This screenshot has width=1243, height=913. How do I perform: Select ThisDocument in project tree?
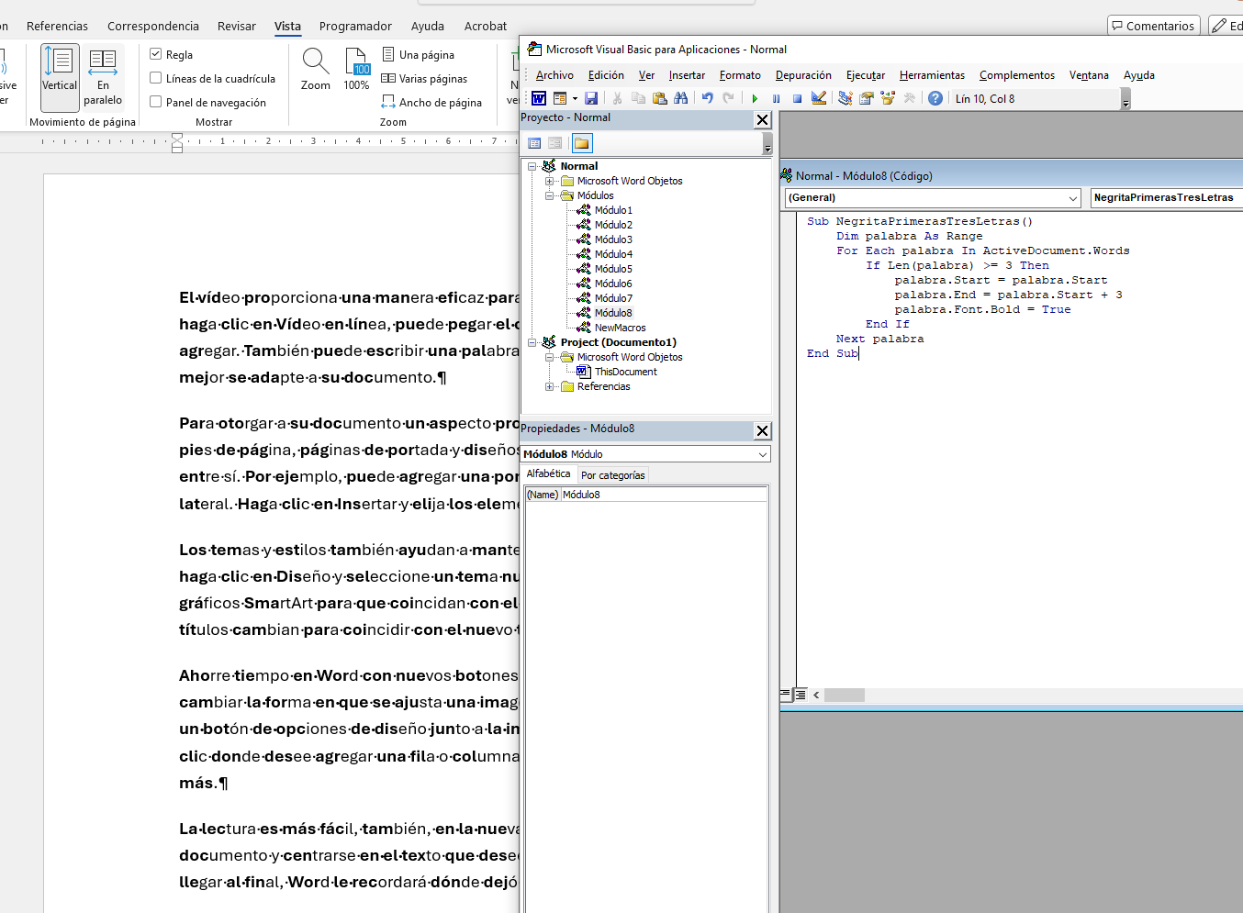coord(625,372)
